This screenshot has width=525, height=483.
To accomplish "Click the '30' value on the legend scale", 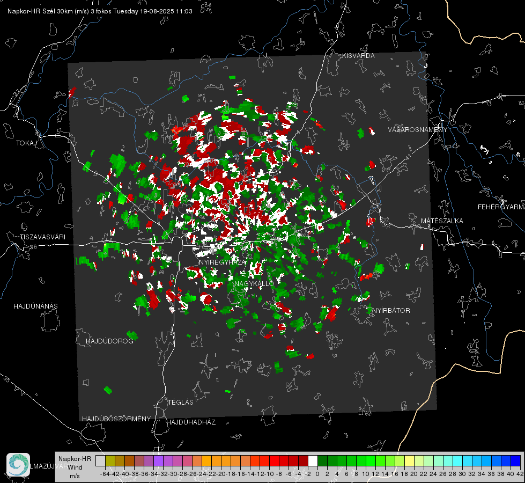I will pos(462,474).
